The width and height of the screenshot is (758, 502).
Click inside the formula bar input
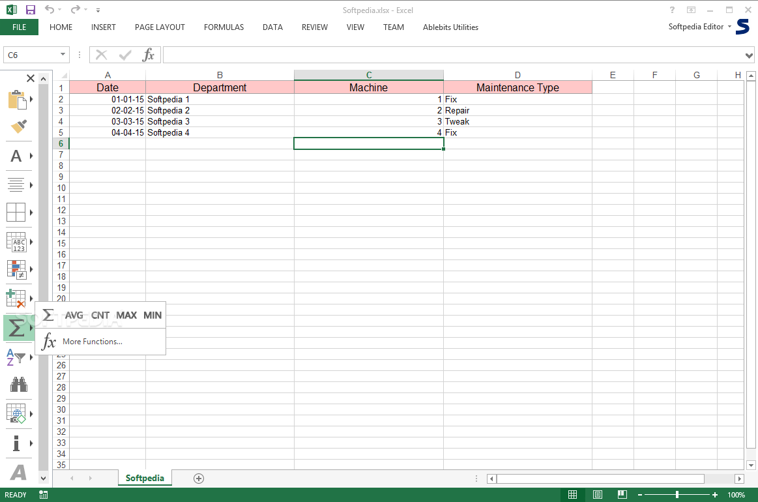[453, 55]
